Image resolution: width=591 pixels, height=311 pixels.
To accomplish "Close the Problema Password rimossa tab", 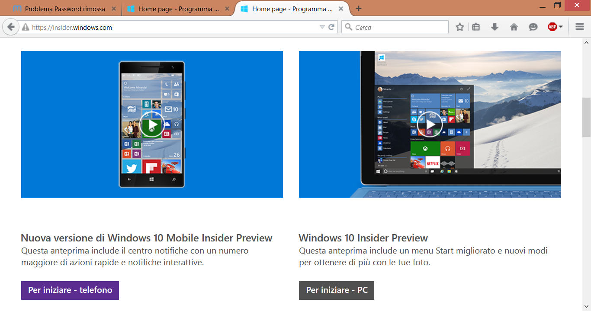I will pyautogui.click(x=114, y=9).
